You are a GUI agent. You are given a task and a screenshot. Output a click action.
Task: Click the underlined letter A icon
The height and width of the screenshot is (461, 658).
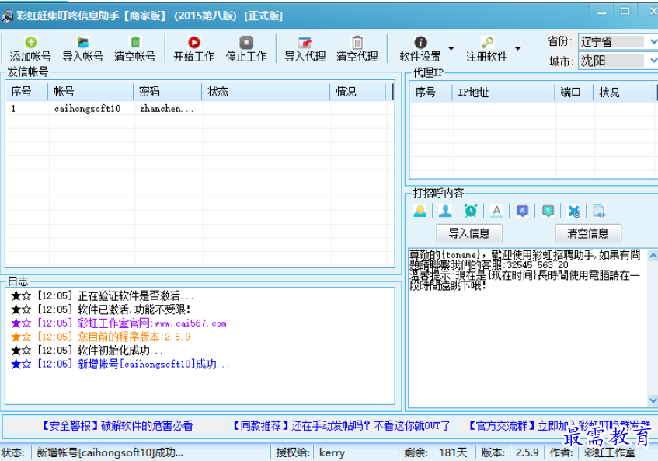click(497, 211)
